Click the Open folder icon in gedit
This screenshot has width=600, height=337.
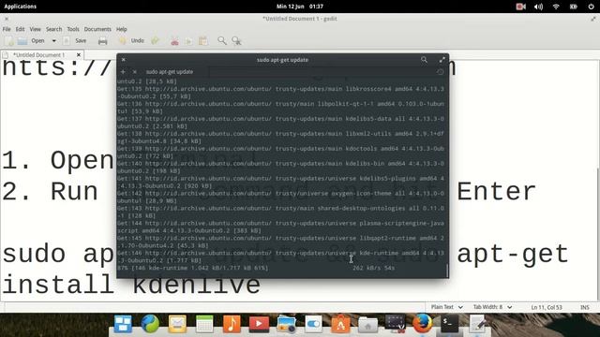[x=22, y=41]
